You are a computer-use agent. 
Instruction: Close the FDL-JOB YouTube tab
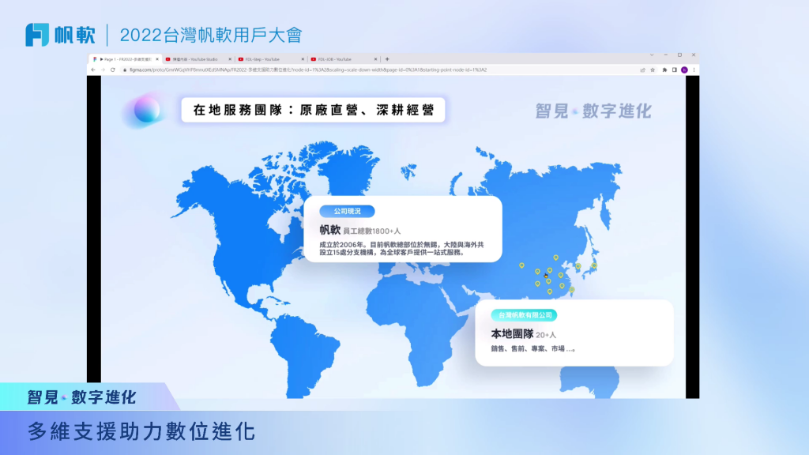click(x=375, y=59)
